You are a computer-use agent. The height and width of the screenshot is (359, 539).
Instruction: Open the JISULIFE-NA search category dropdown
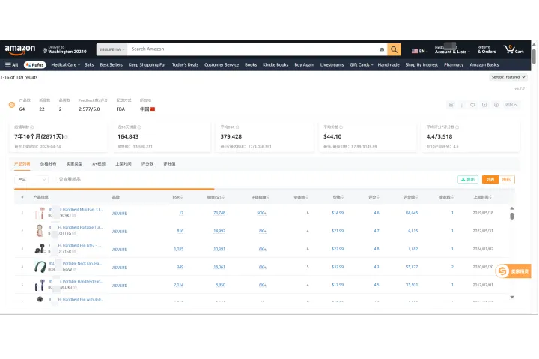pos(112,49)
